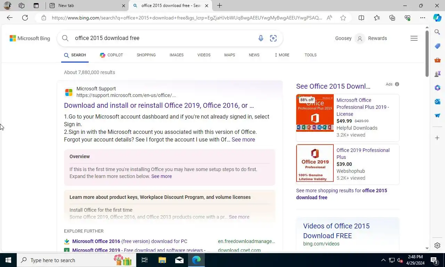The image size is (445, 267).
Task: Open sidebar Microsoft 365 icon
Action: pos(437,88)
